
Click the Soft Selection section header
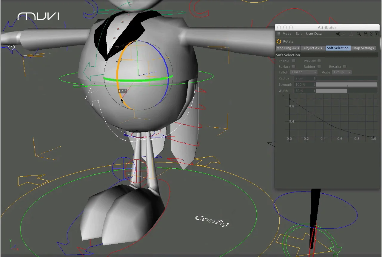click(x=327, y=55)
